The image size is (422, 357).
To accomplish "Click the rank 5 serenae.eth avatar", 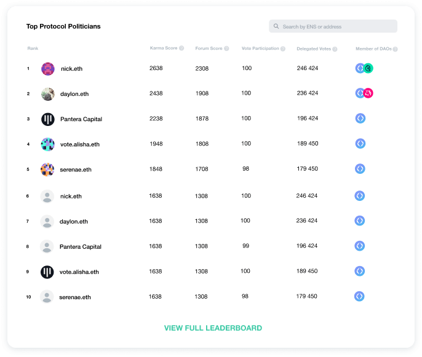I will [x=47, y=170].
